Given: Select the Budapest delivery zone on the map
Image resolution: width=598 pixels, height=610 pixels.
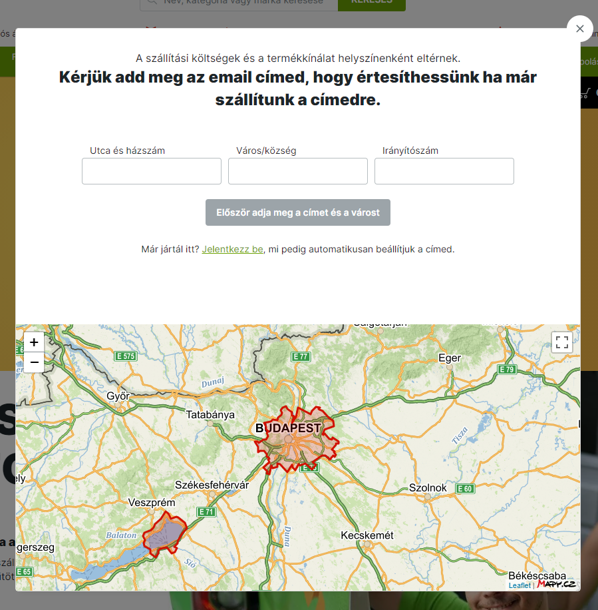Looking at the screenshot, I should (297, 440).
